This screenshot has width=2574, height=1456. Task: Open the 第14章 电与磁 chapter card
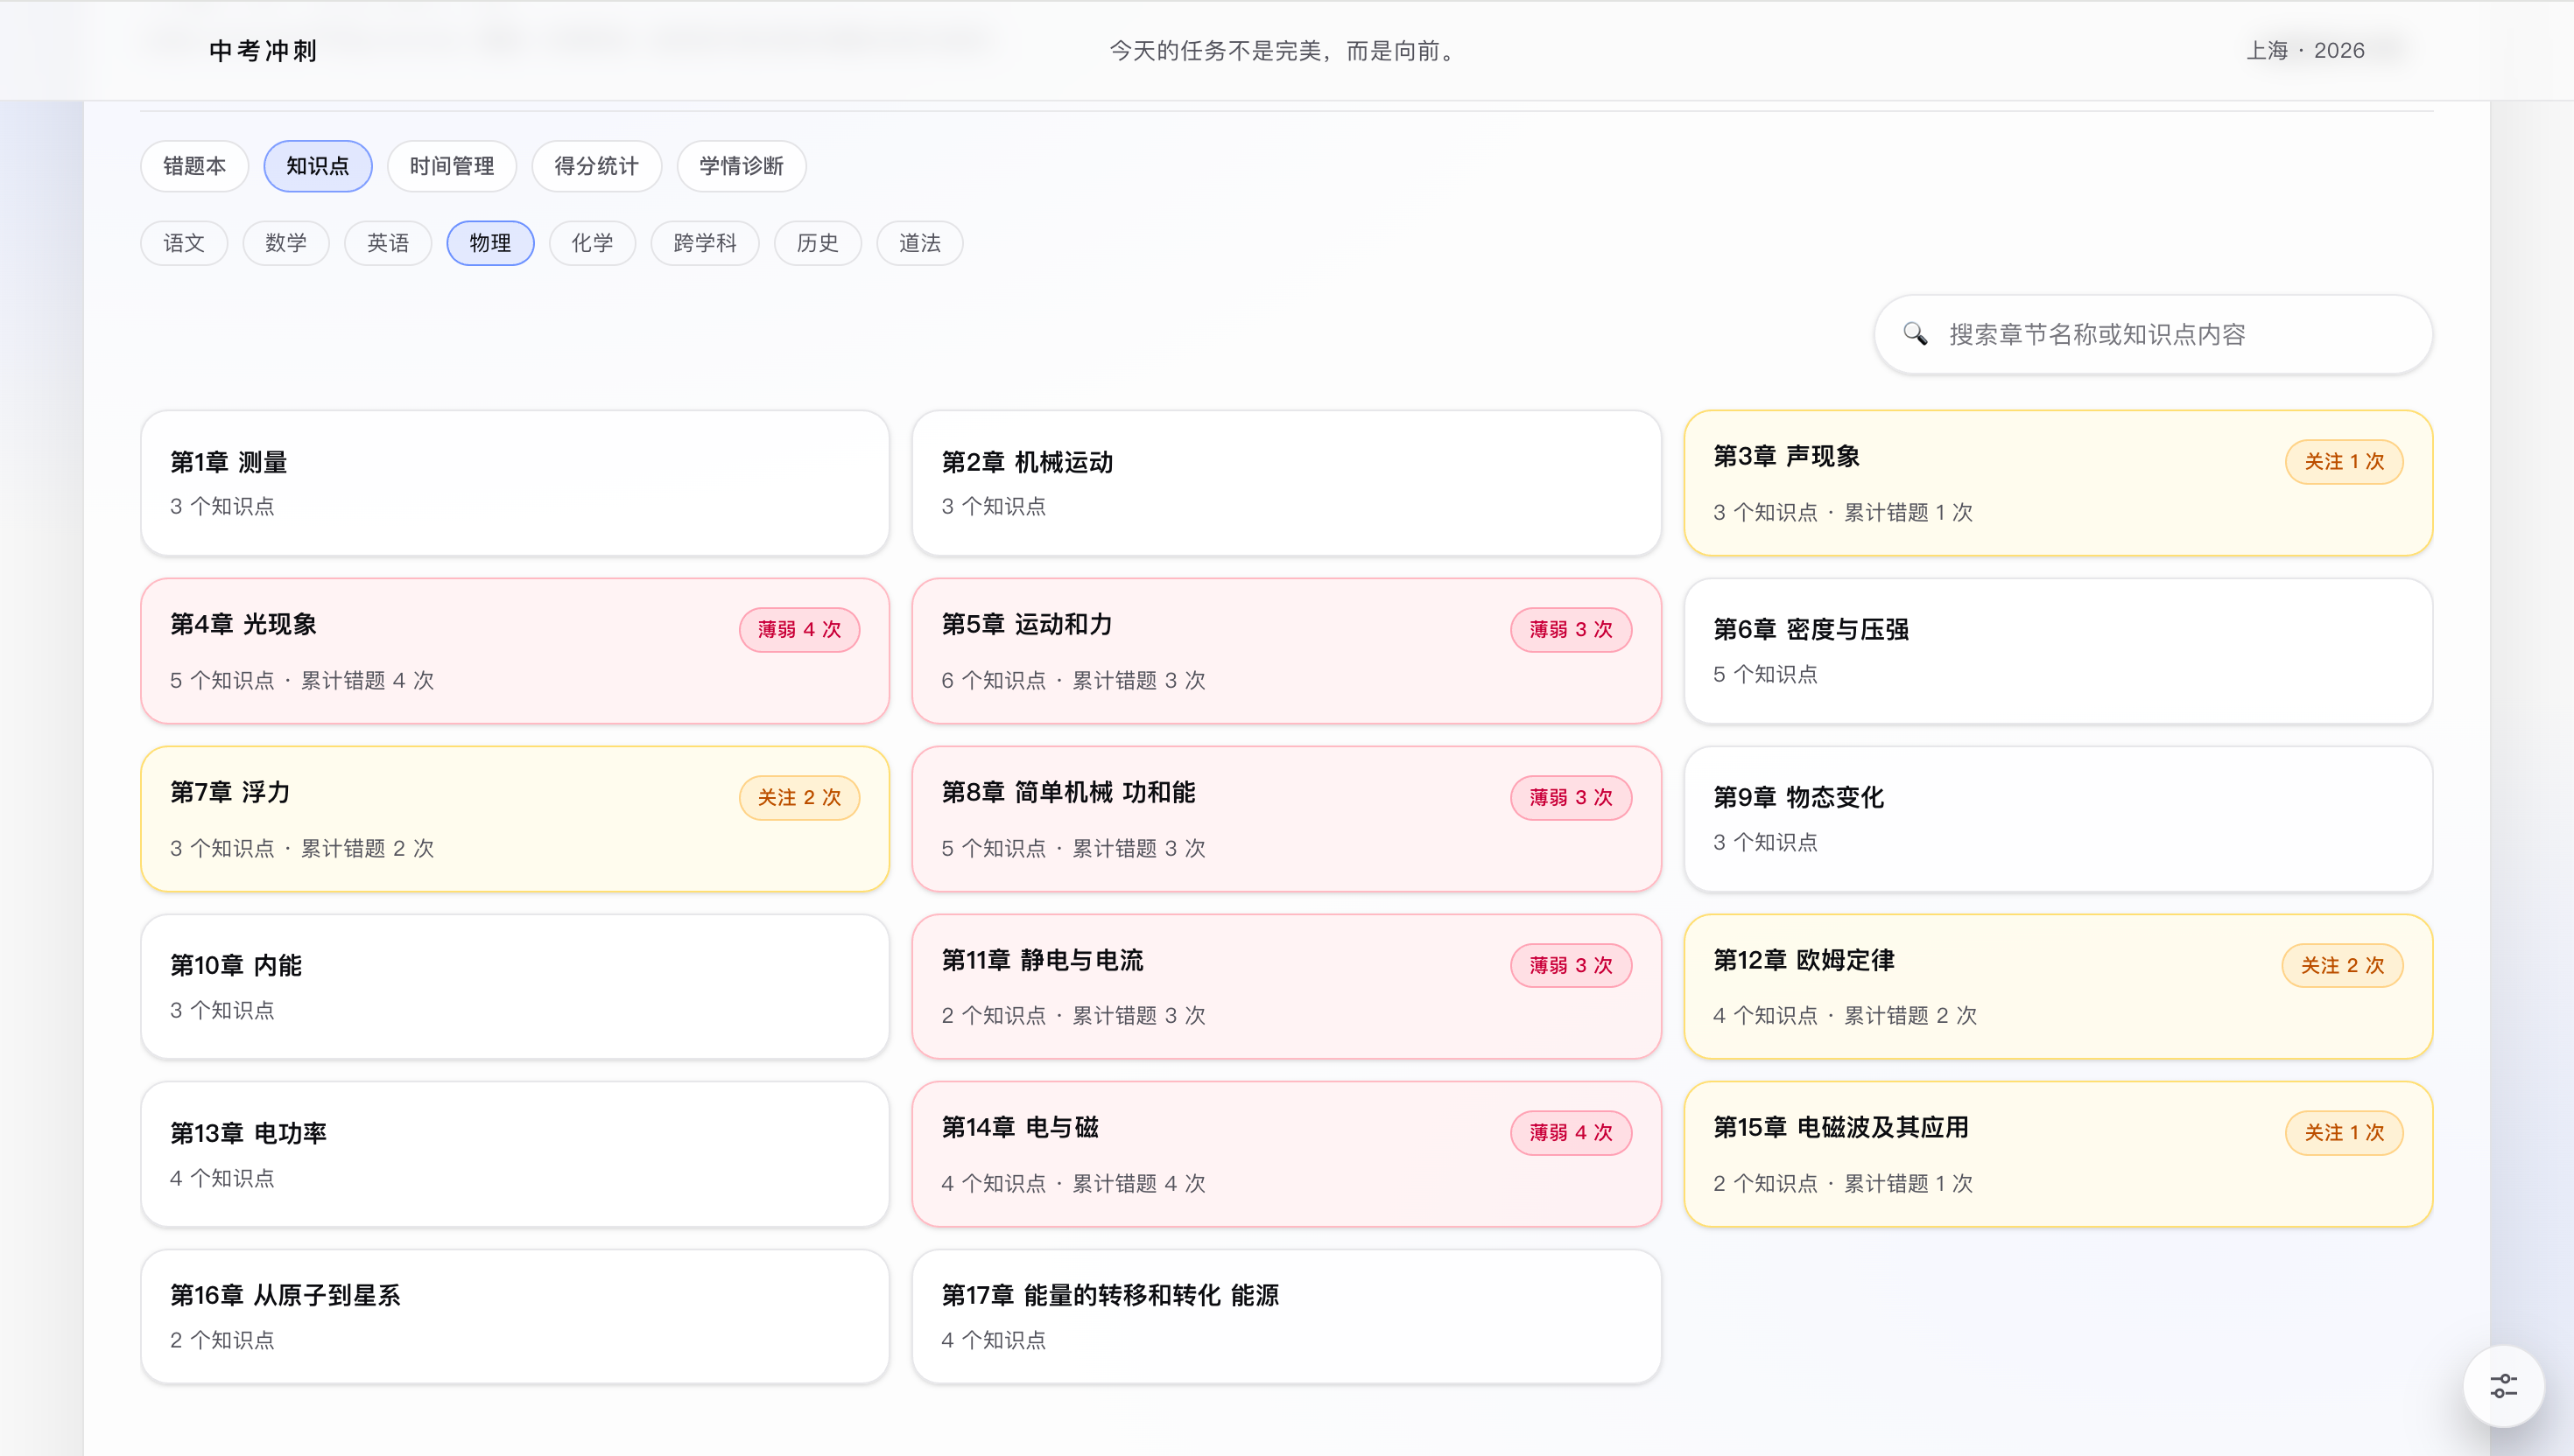point(1285,1154)
